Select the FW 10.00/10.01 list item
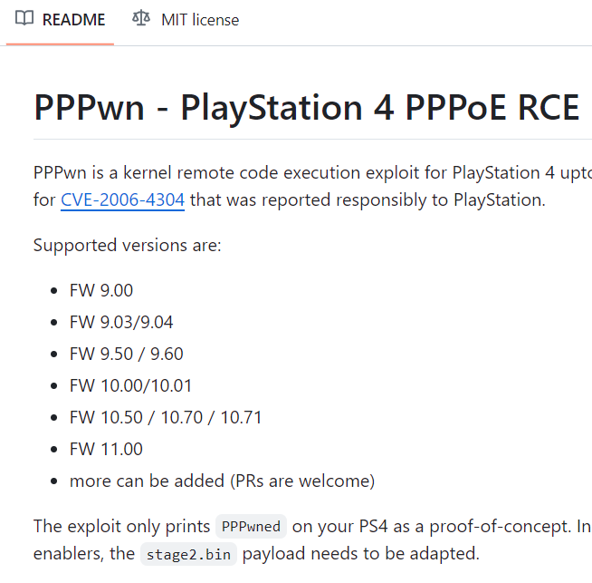The height and width of the screenshot is (583, 592). (130, 385)
